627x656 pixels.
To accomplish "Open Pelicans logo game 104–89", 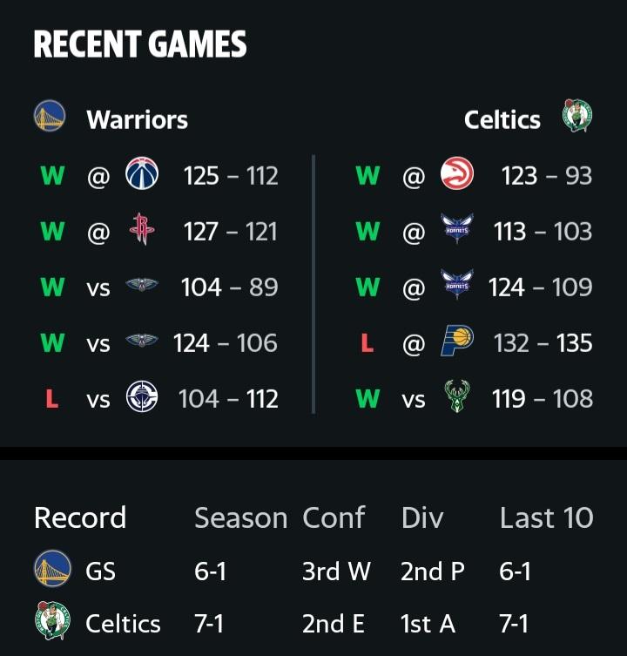I will coord(142,285).
